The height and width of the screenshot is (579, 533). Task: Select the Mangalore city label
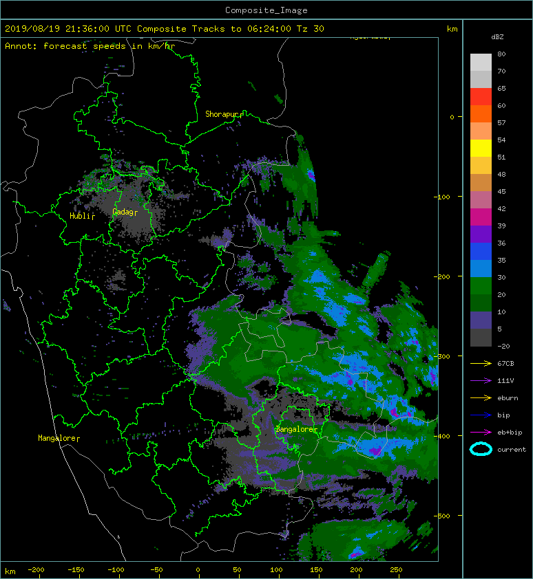pos(57,438)
